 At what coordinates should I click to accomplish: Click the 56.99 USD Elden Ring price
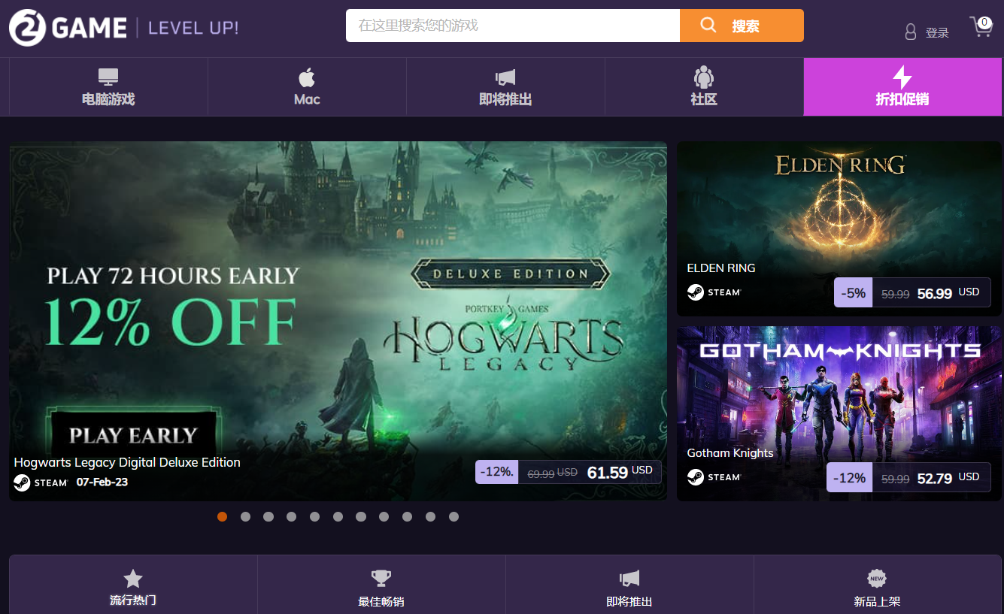(948, 293)
